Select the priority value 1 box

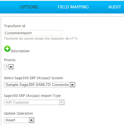click(9, 67)
